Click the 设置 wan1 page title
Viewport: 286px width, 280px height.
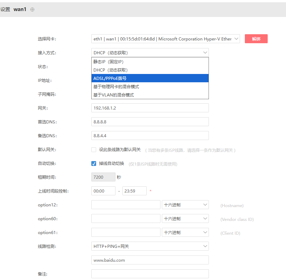coord(13,9)
